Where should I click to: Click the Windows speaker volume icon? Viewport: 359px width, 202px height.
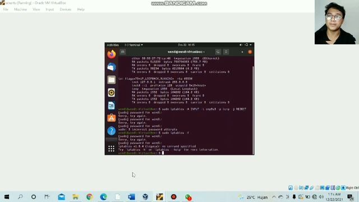tap(321, 197)
